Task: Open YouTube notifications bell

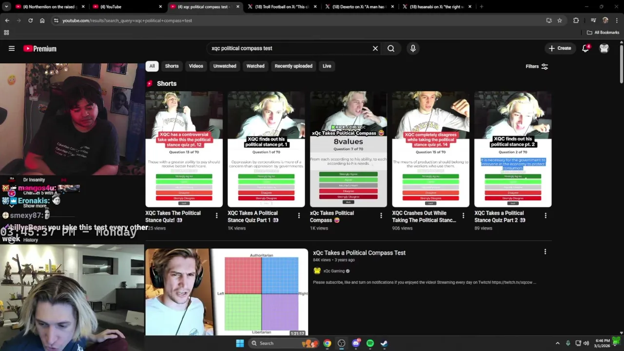Action: tap(585, 48)
